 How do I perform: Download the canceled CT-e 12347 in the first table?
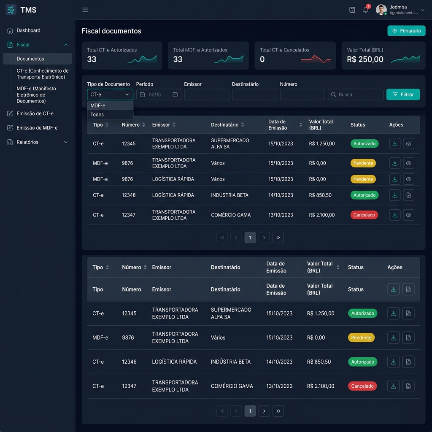[x=394, y=215]
